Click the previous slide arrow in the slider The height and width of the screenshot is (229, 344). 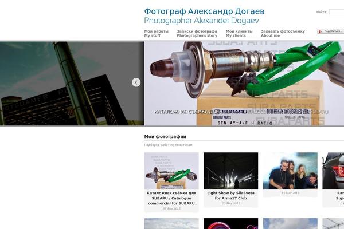(x=136, y=82)
